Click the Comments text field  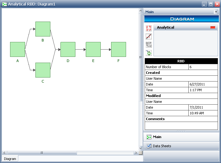click(181, 126)
